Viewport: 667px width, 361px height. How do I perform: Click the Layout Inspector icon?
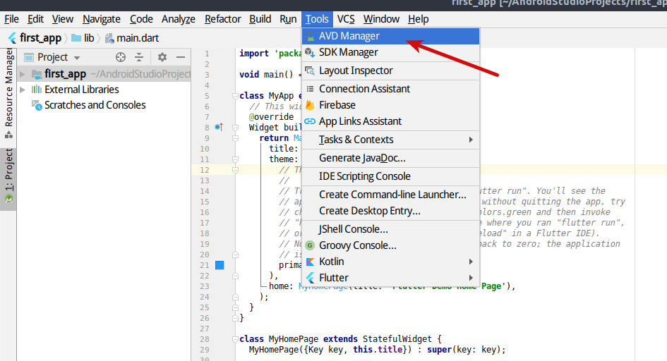pyautogui.click(x=310, y=71)
